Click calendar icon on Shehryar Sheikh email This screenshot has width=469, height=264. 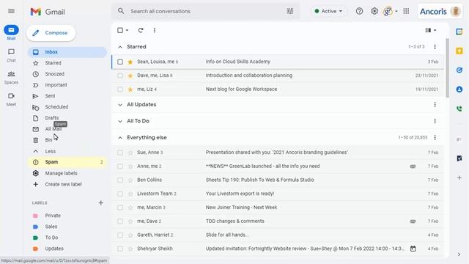(413, 249)
